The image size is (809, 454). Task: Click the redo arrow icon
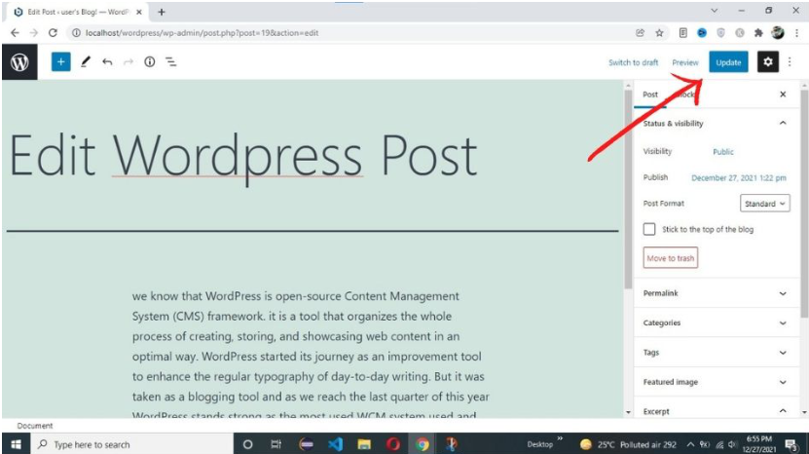coord(129,62)
